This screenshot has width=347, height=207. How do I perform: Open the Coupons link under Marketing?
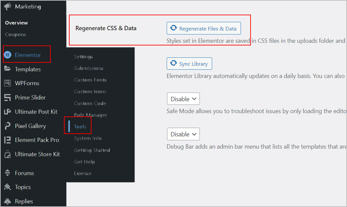(x=16, y=34)
